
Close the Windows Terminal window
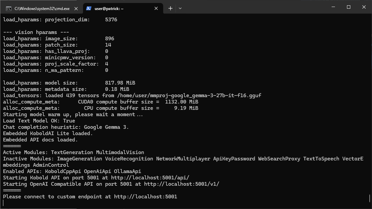tap(364, 7)
